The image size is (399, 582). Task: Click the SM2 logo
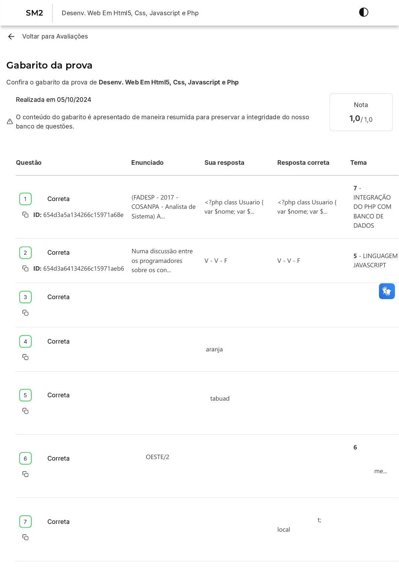tap(34, 13)
